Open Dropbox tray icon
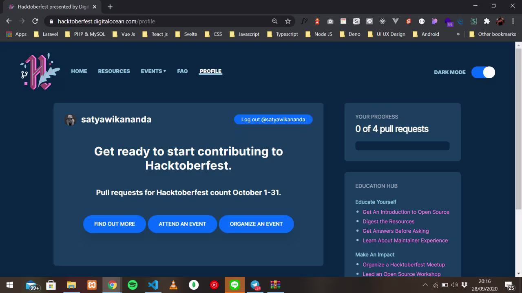The image size is (522, 293). [x=464, y=285]
